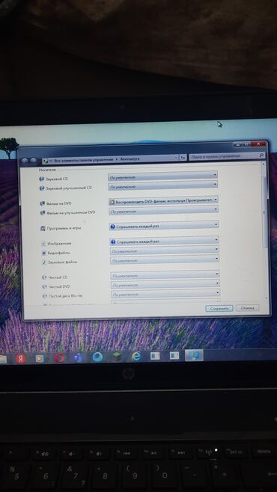Open Yandex browser from the taskbar

pos(20,358)
